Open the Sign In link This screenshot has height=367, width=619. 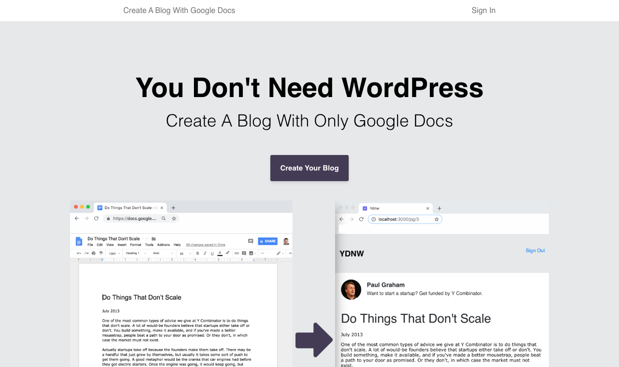483,11
